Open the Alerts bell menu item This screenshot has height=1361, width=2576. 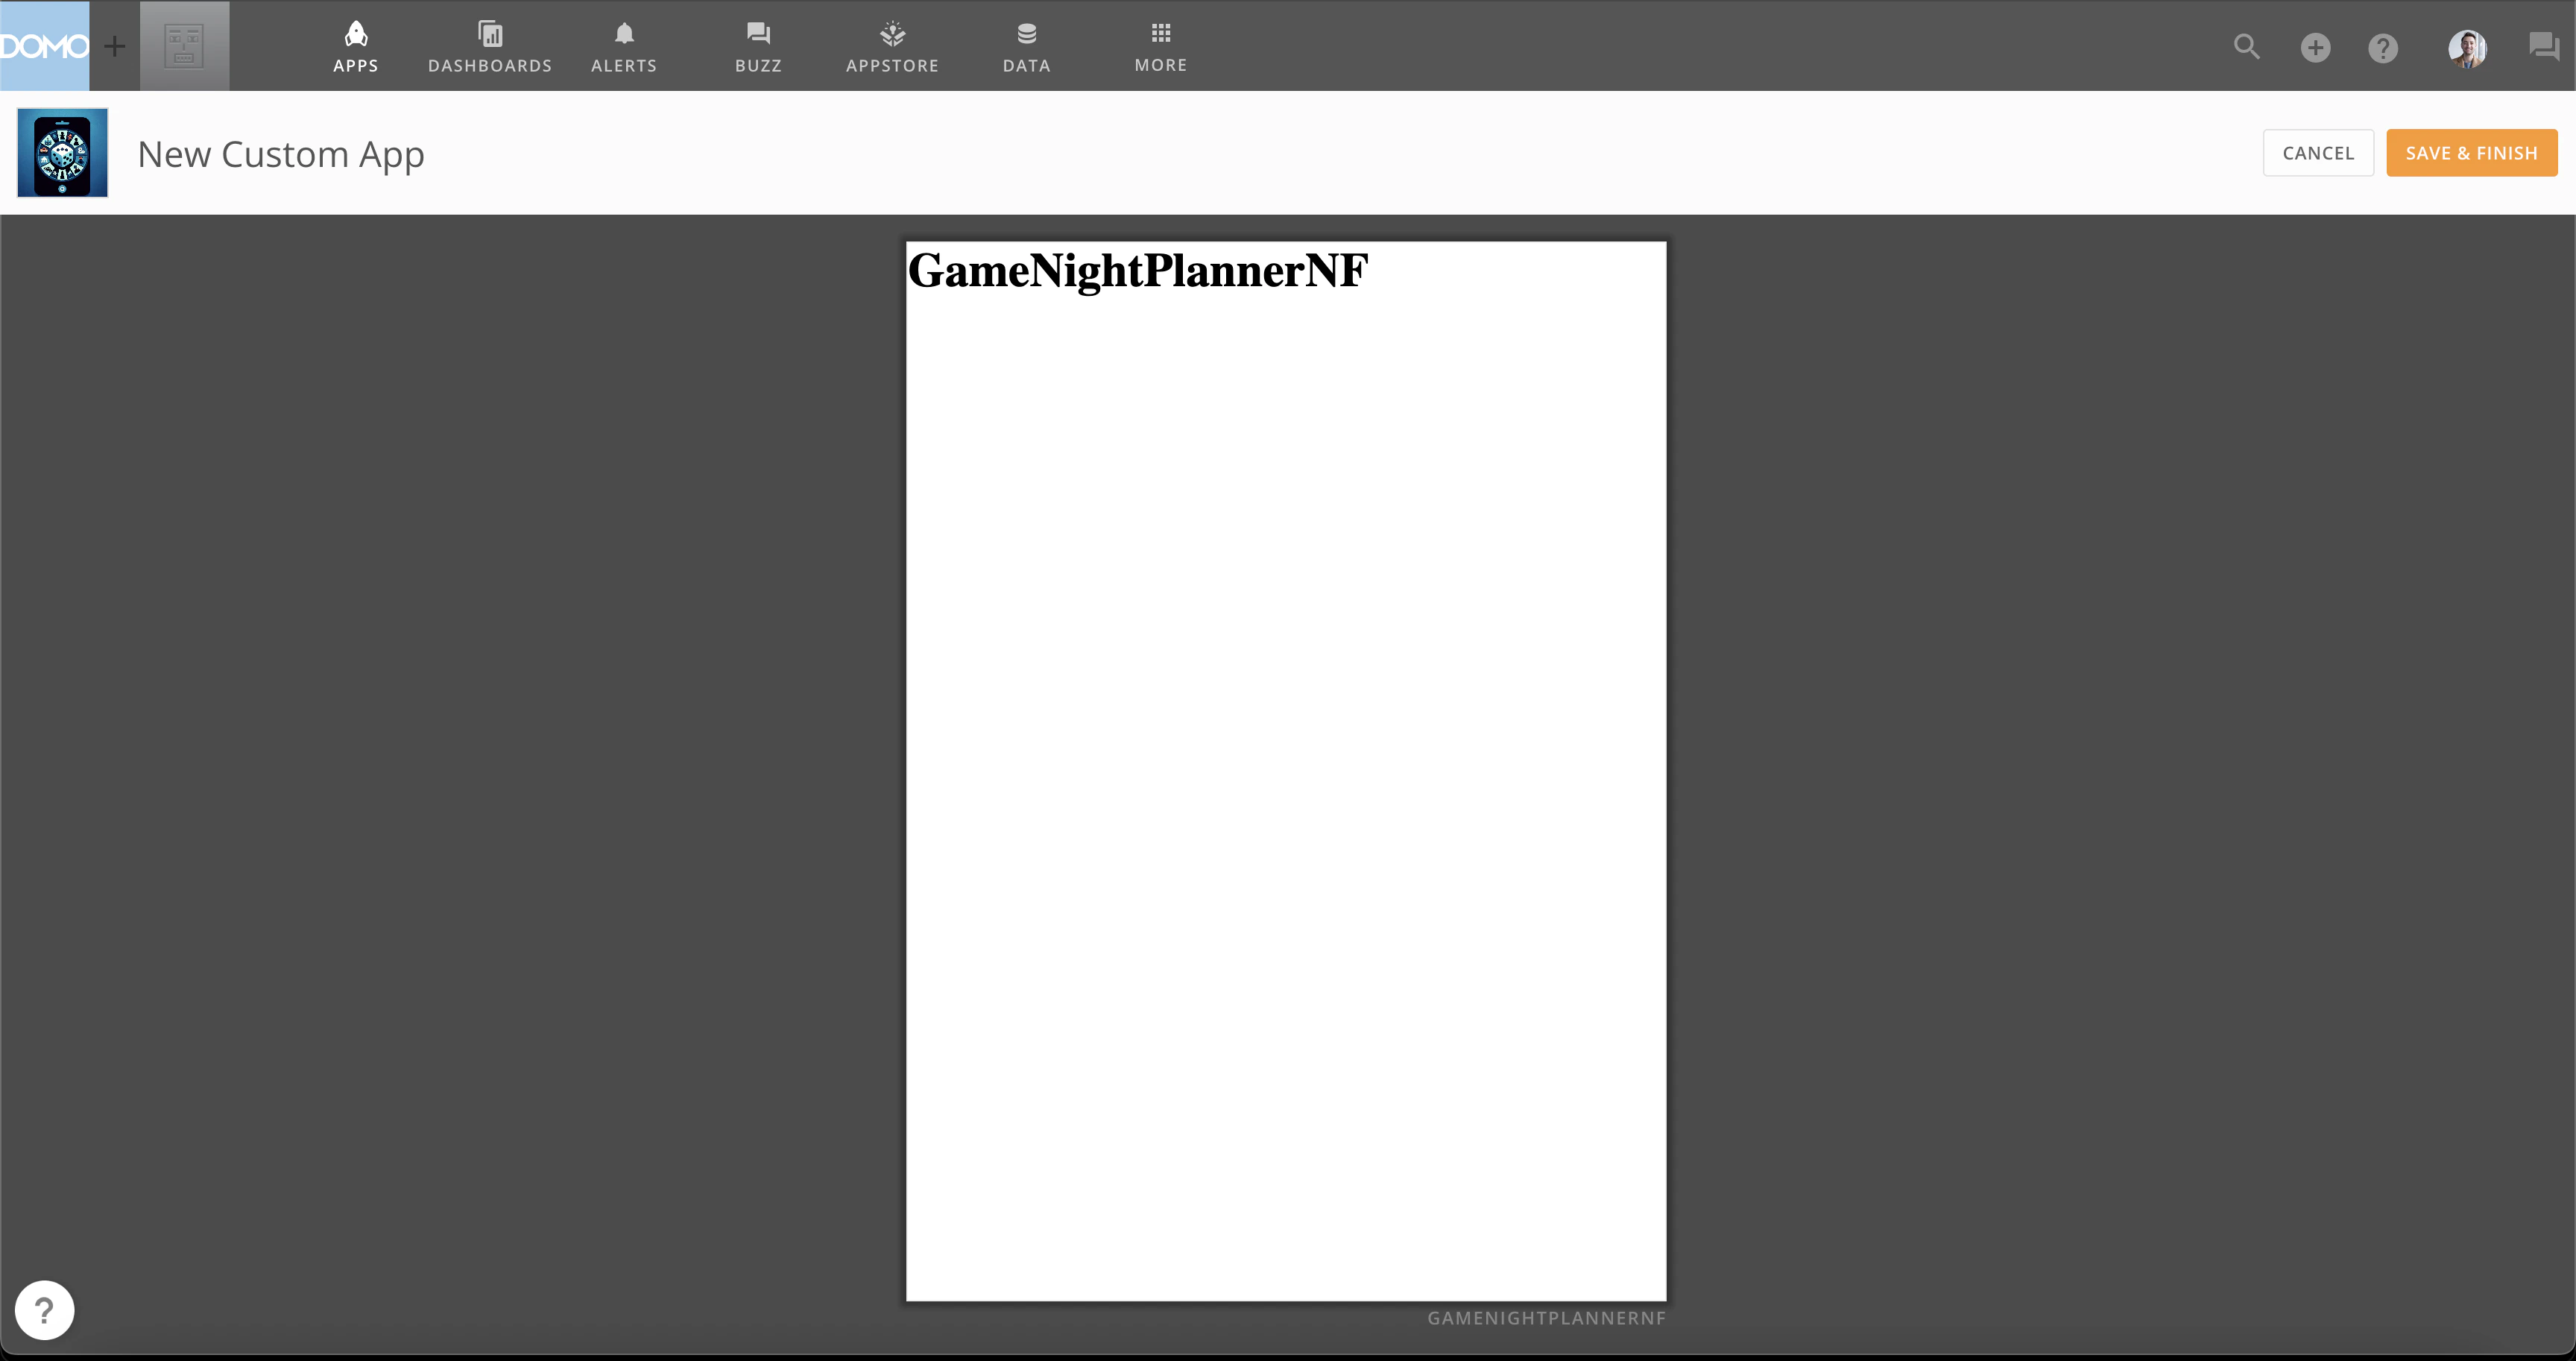click(x=624, y=47)
